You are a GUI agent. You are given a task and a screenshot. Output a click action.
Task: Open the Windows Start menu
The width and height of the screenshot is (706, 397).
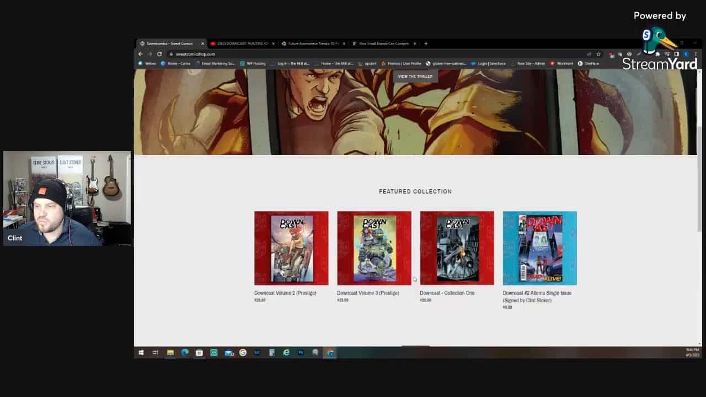point(141,353)
